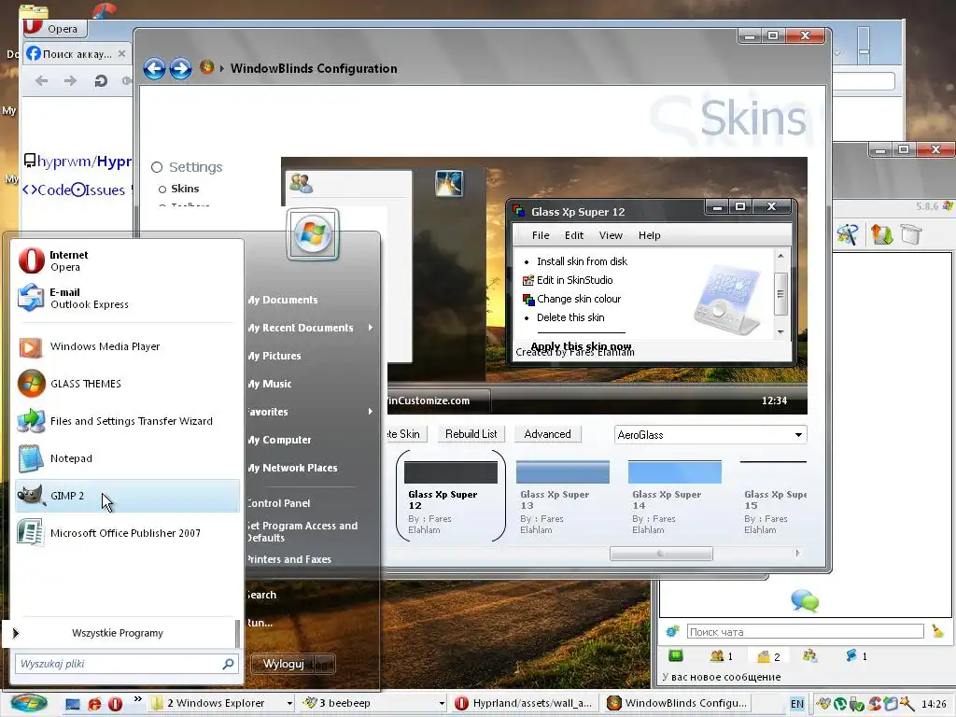Image resolution: width=956 pixels, height=717 pixels.
Task: Click Opera back arrow in toolbar
Action: (x=41, y=80)
